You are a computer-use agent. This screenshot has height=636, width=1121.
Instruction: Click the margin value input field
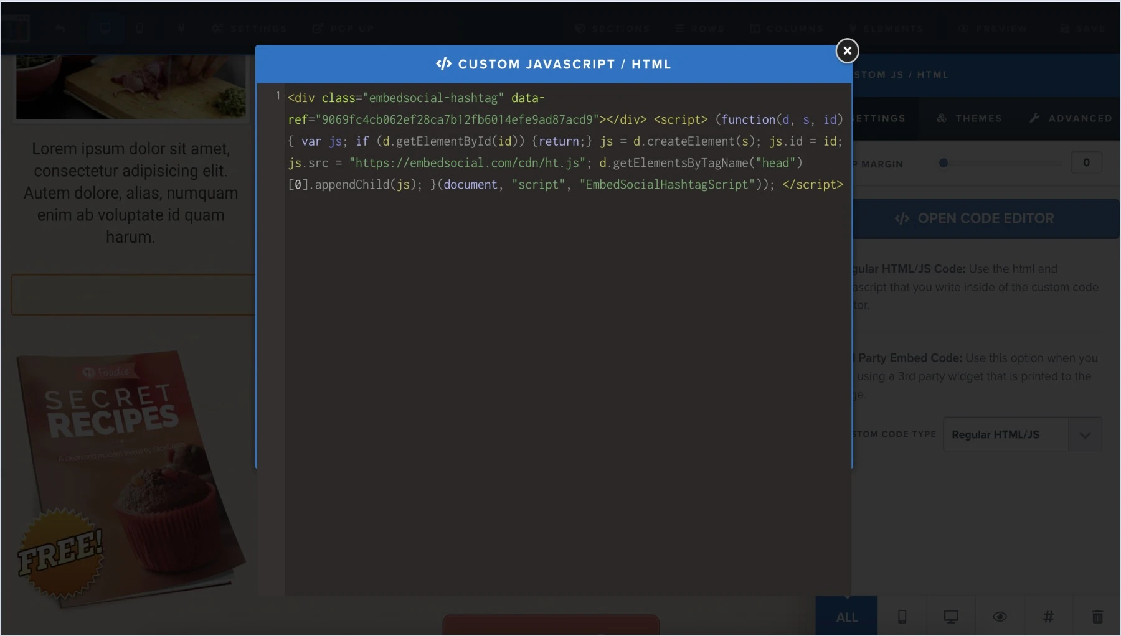[x=1086, y=162]
